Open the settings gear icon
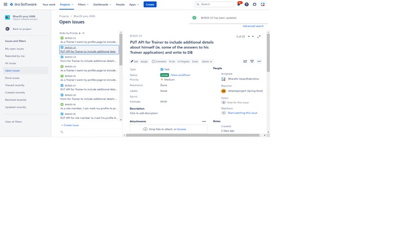Image resolution: width=412 pixels, height=247 pixels. [x=255, y=5]
